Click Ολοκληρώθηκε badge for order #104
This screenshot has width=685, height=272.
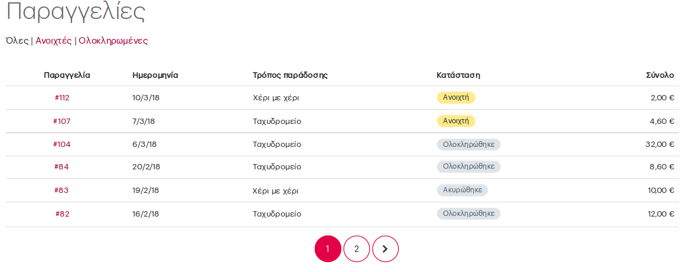468,145
